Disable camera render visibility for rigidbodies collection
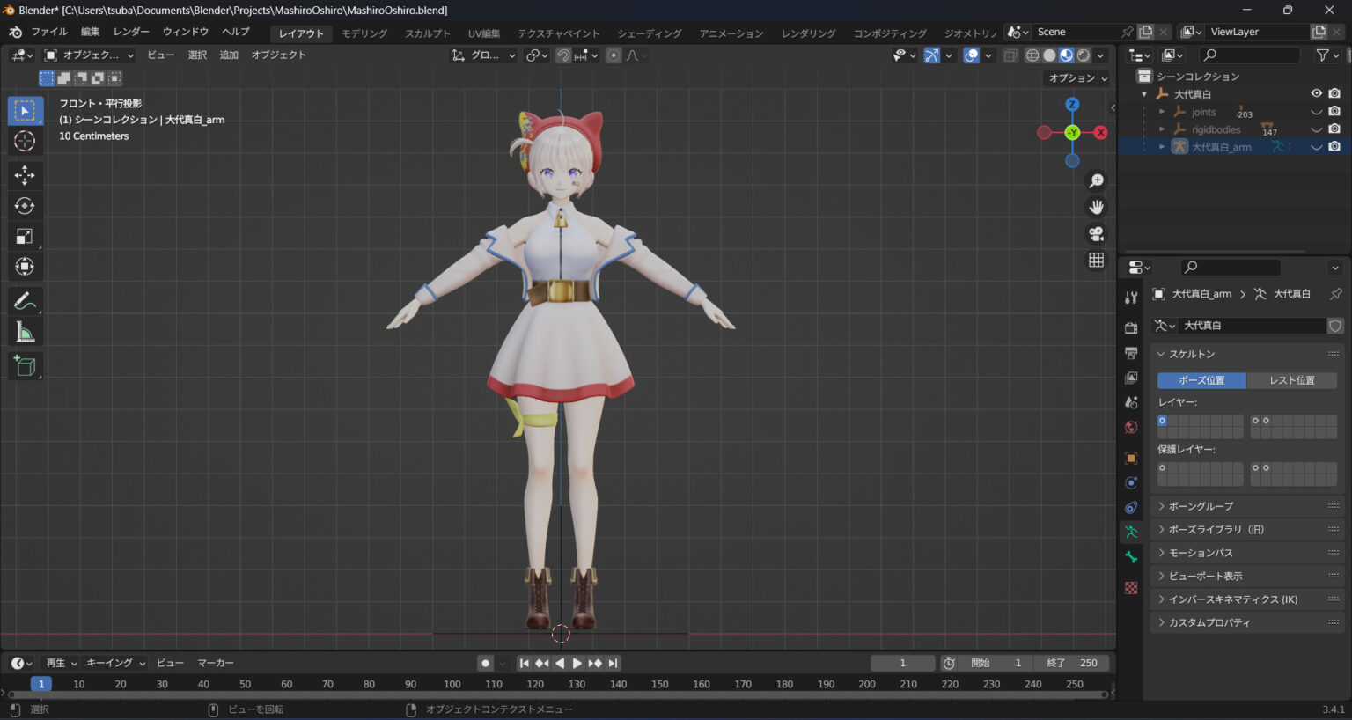Image resolution: width=1352 pixels, height=720 pixels. pos(1334,129)
